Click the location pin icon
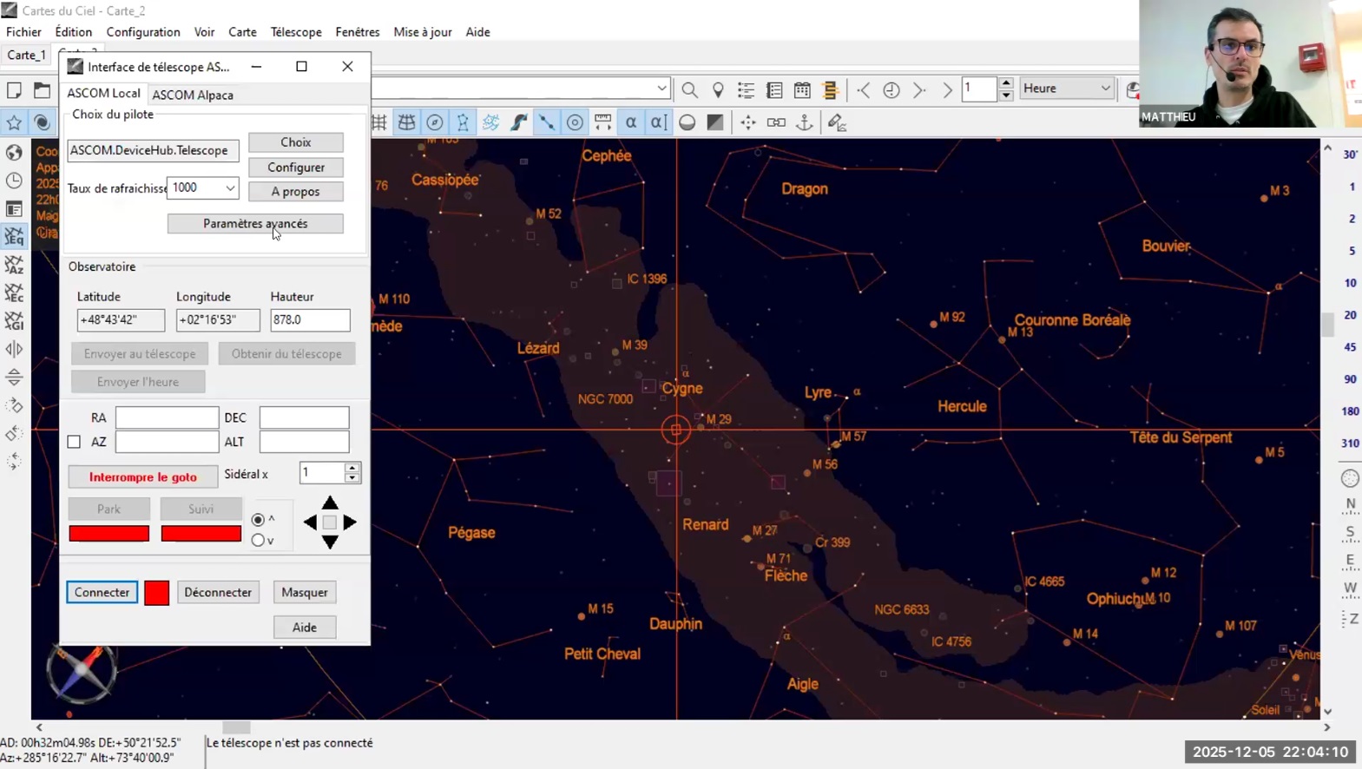The image size is (1362, 769). tap(718, 90)
